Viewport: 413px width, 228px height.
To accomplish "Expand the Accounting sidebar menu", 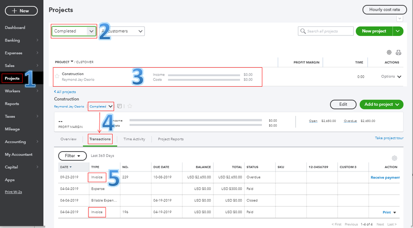I will pos(22,142).
